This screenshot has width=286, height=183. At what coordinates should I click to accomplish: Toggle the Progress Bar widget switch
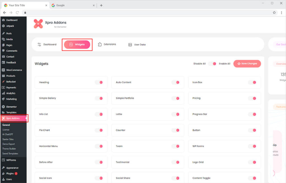click(x=252, y=114)
